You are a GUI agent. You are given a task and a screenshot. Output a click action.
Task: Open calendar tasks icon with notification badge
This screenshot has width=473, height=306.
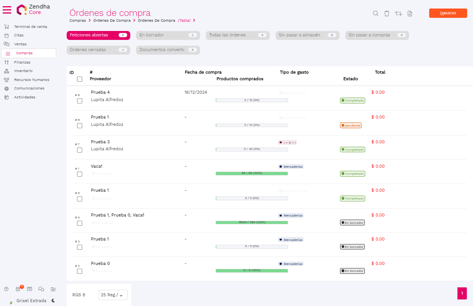click(18, 289)
